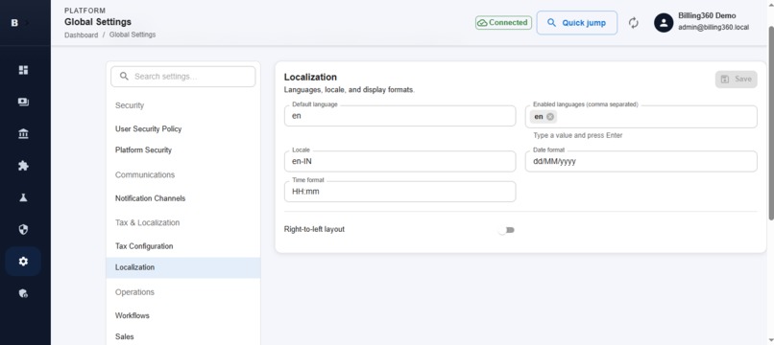Click the Date format field
The height and width of the screenshot is (345, 774).
tap(641, 161)
